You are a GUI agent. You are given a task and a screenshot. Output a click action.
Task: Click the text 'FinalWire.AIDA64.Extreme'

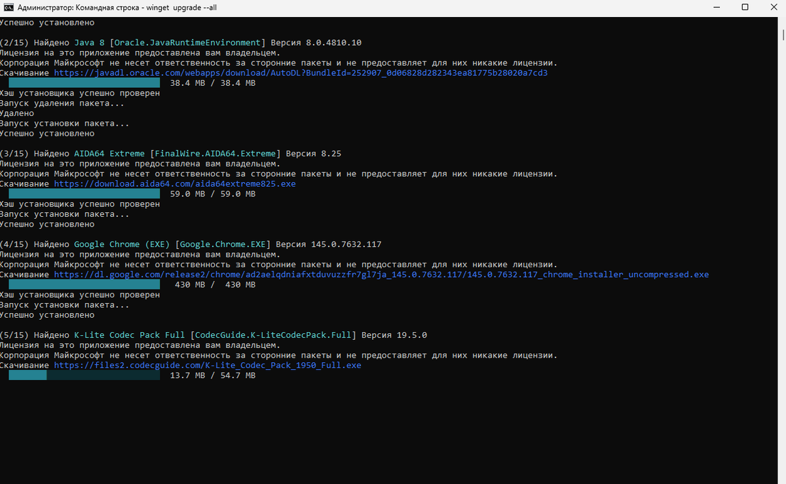click(x=215, y=154)
